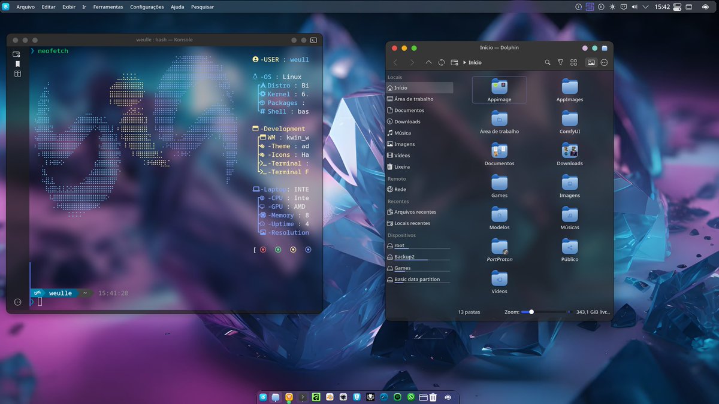Open Área de trabalho in sidebar
The width and height of the screenshot is (719, 404).
419,99
